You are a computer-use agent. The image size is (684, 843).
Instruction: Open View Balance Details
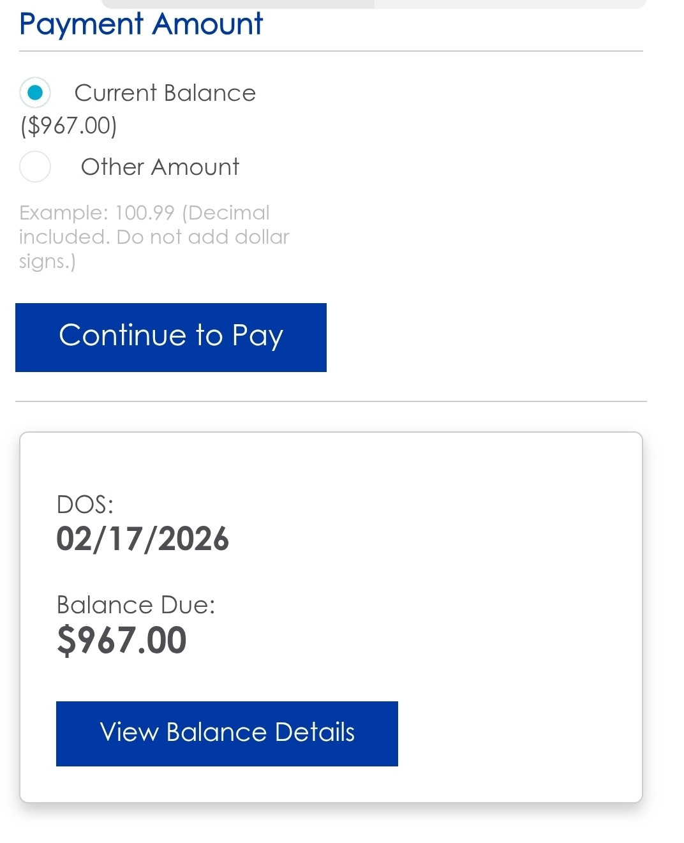[227, 733]
